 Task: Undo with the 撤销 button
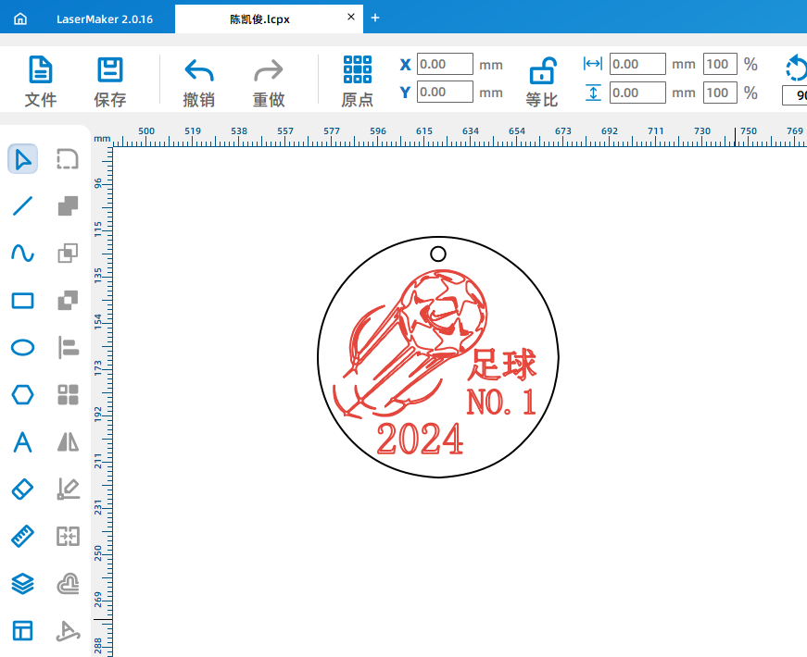(x=199, y=81)
